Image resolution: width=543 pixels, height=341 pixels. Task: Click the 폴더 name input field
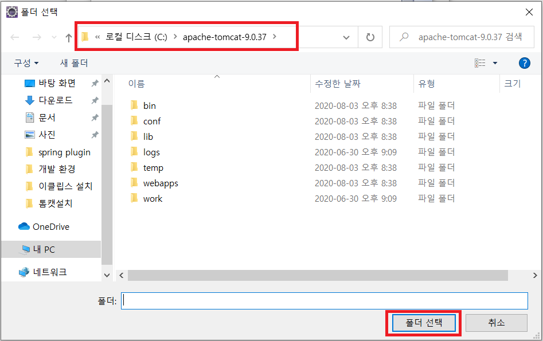tap(324, 301)
